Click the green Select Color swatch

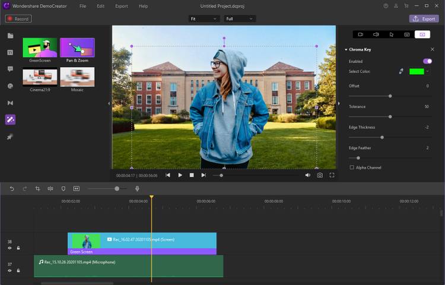(x=417, y=71)
